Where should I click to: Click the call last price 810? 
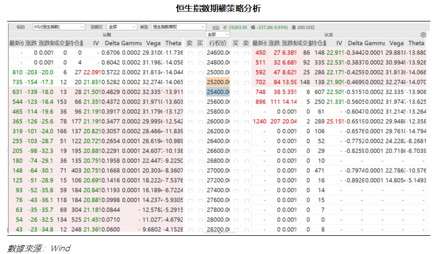17,72
